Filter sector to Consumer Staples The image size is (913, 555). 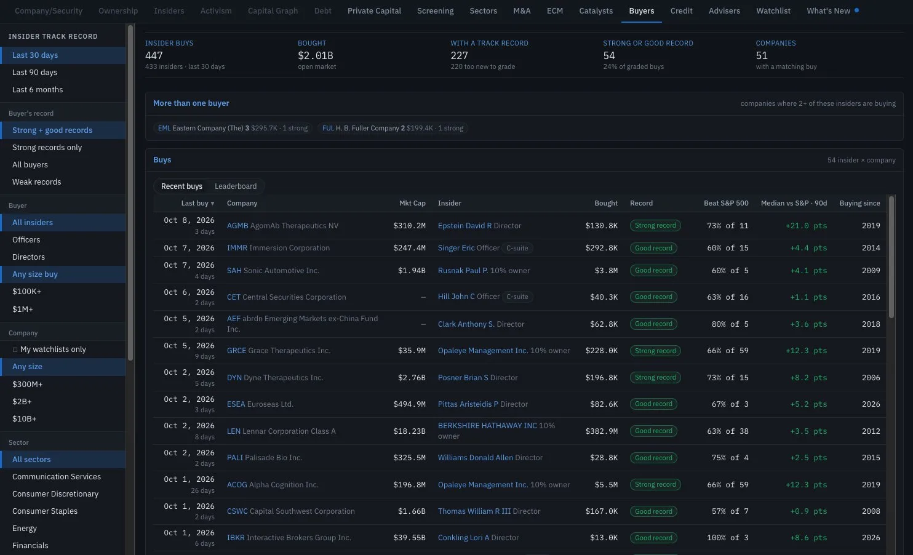point(63,511)
